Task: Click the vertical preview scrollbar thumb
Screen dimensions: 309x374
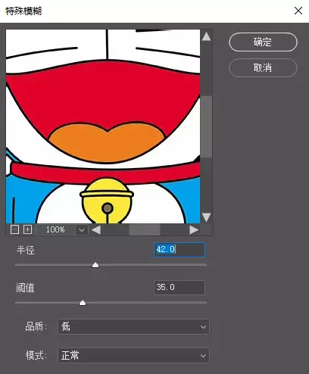Action: point(206,126)
